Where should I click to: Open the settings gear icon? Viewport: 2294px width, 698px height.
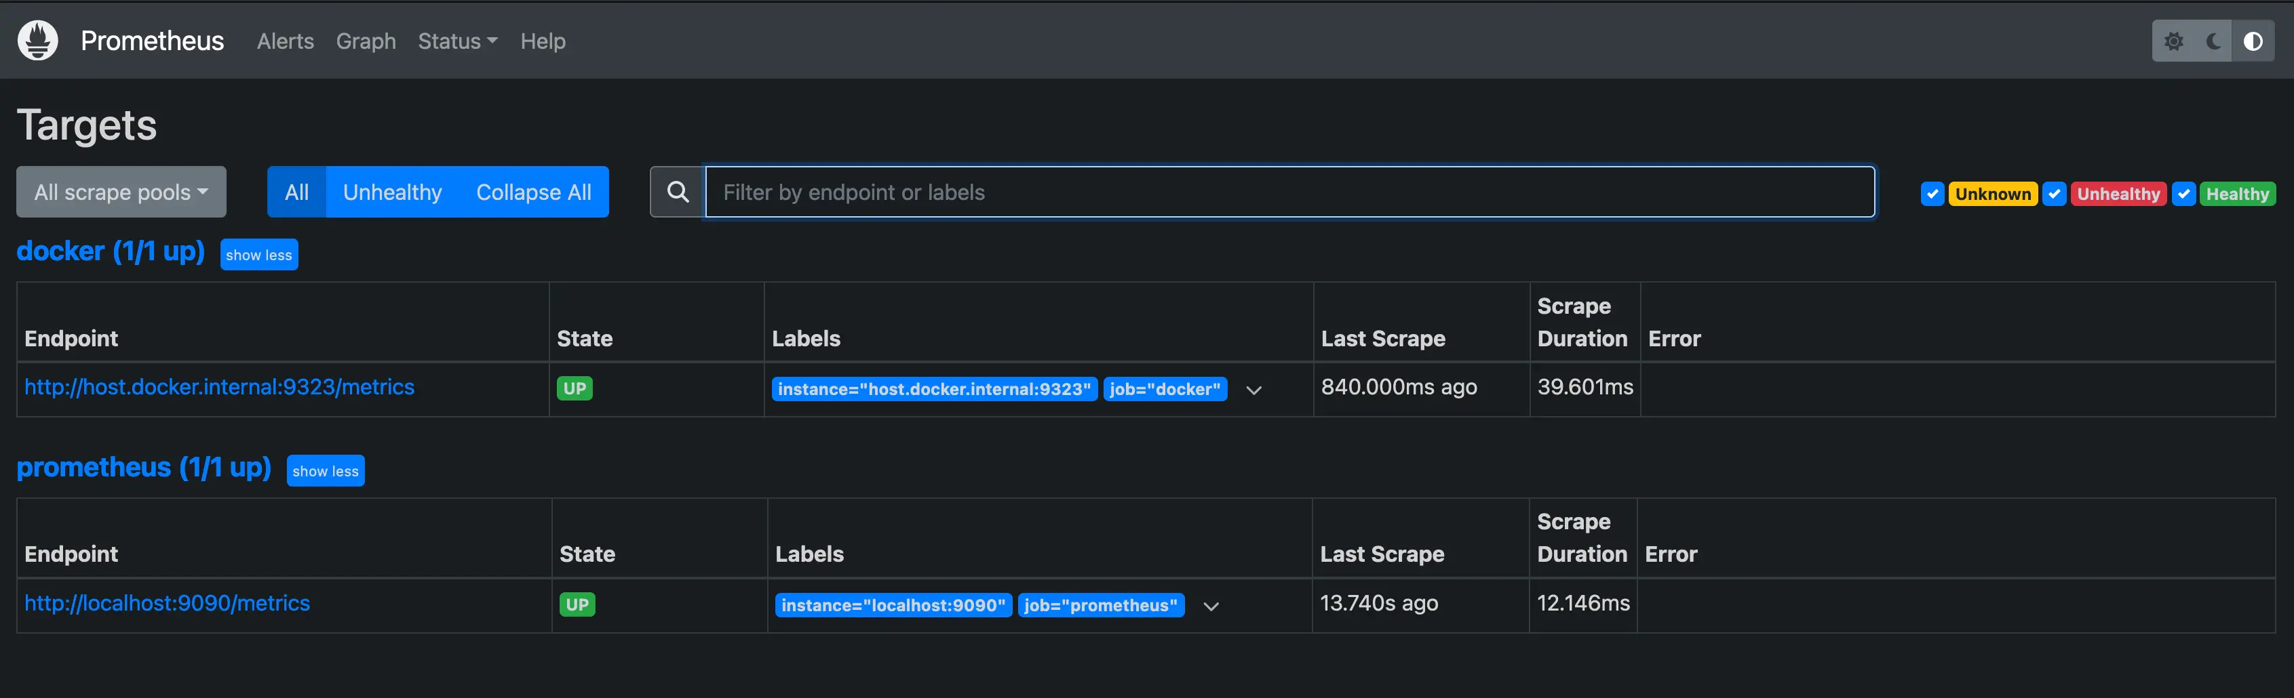(2175, 41)
